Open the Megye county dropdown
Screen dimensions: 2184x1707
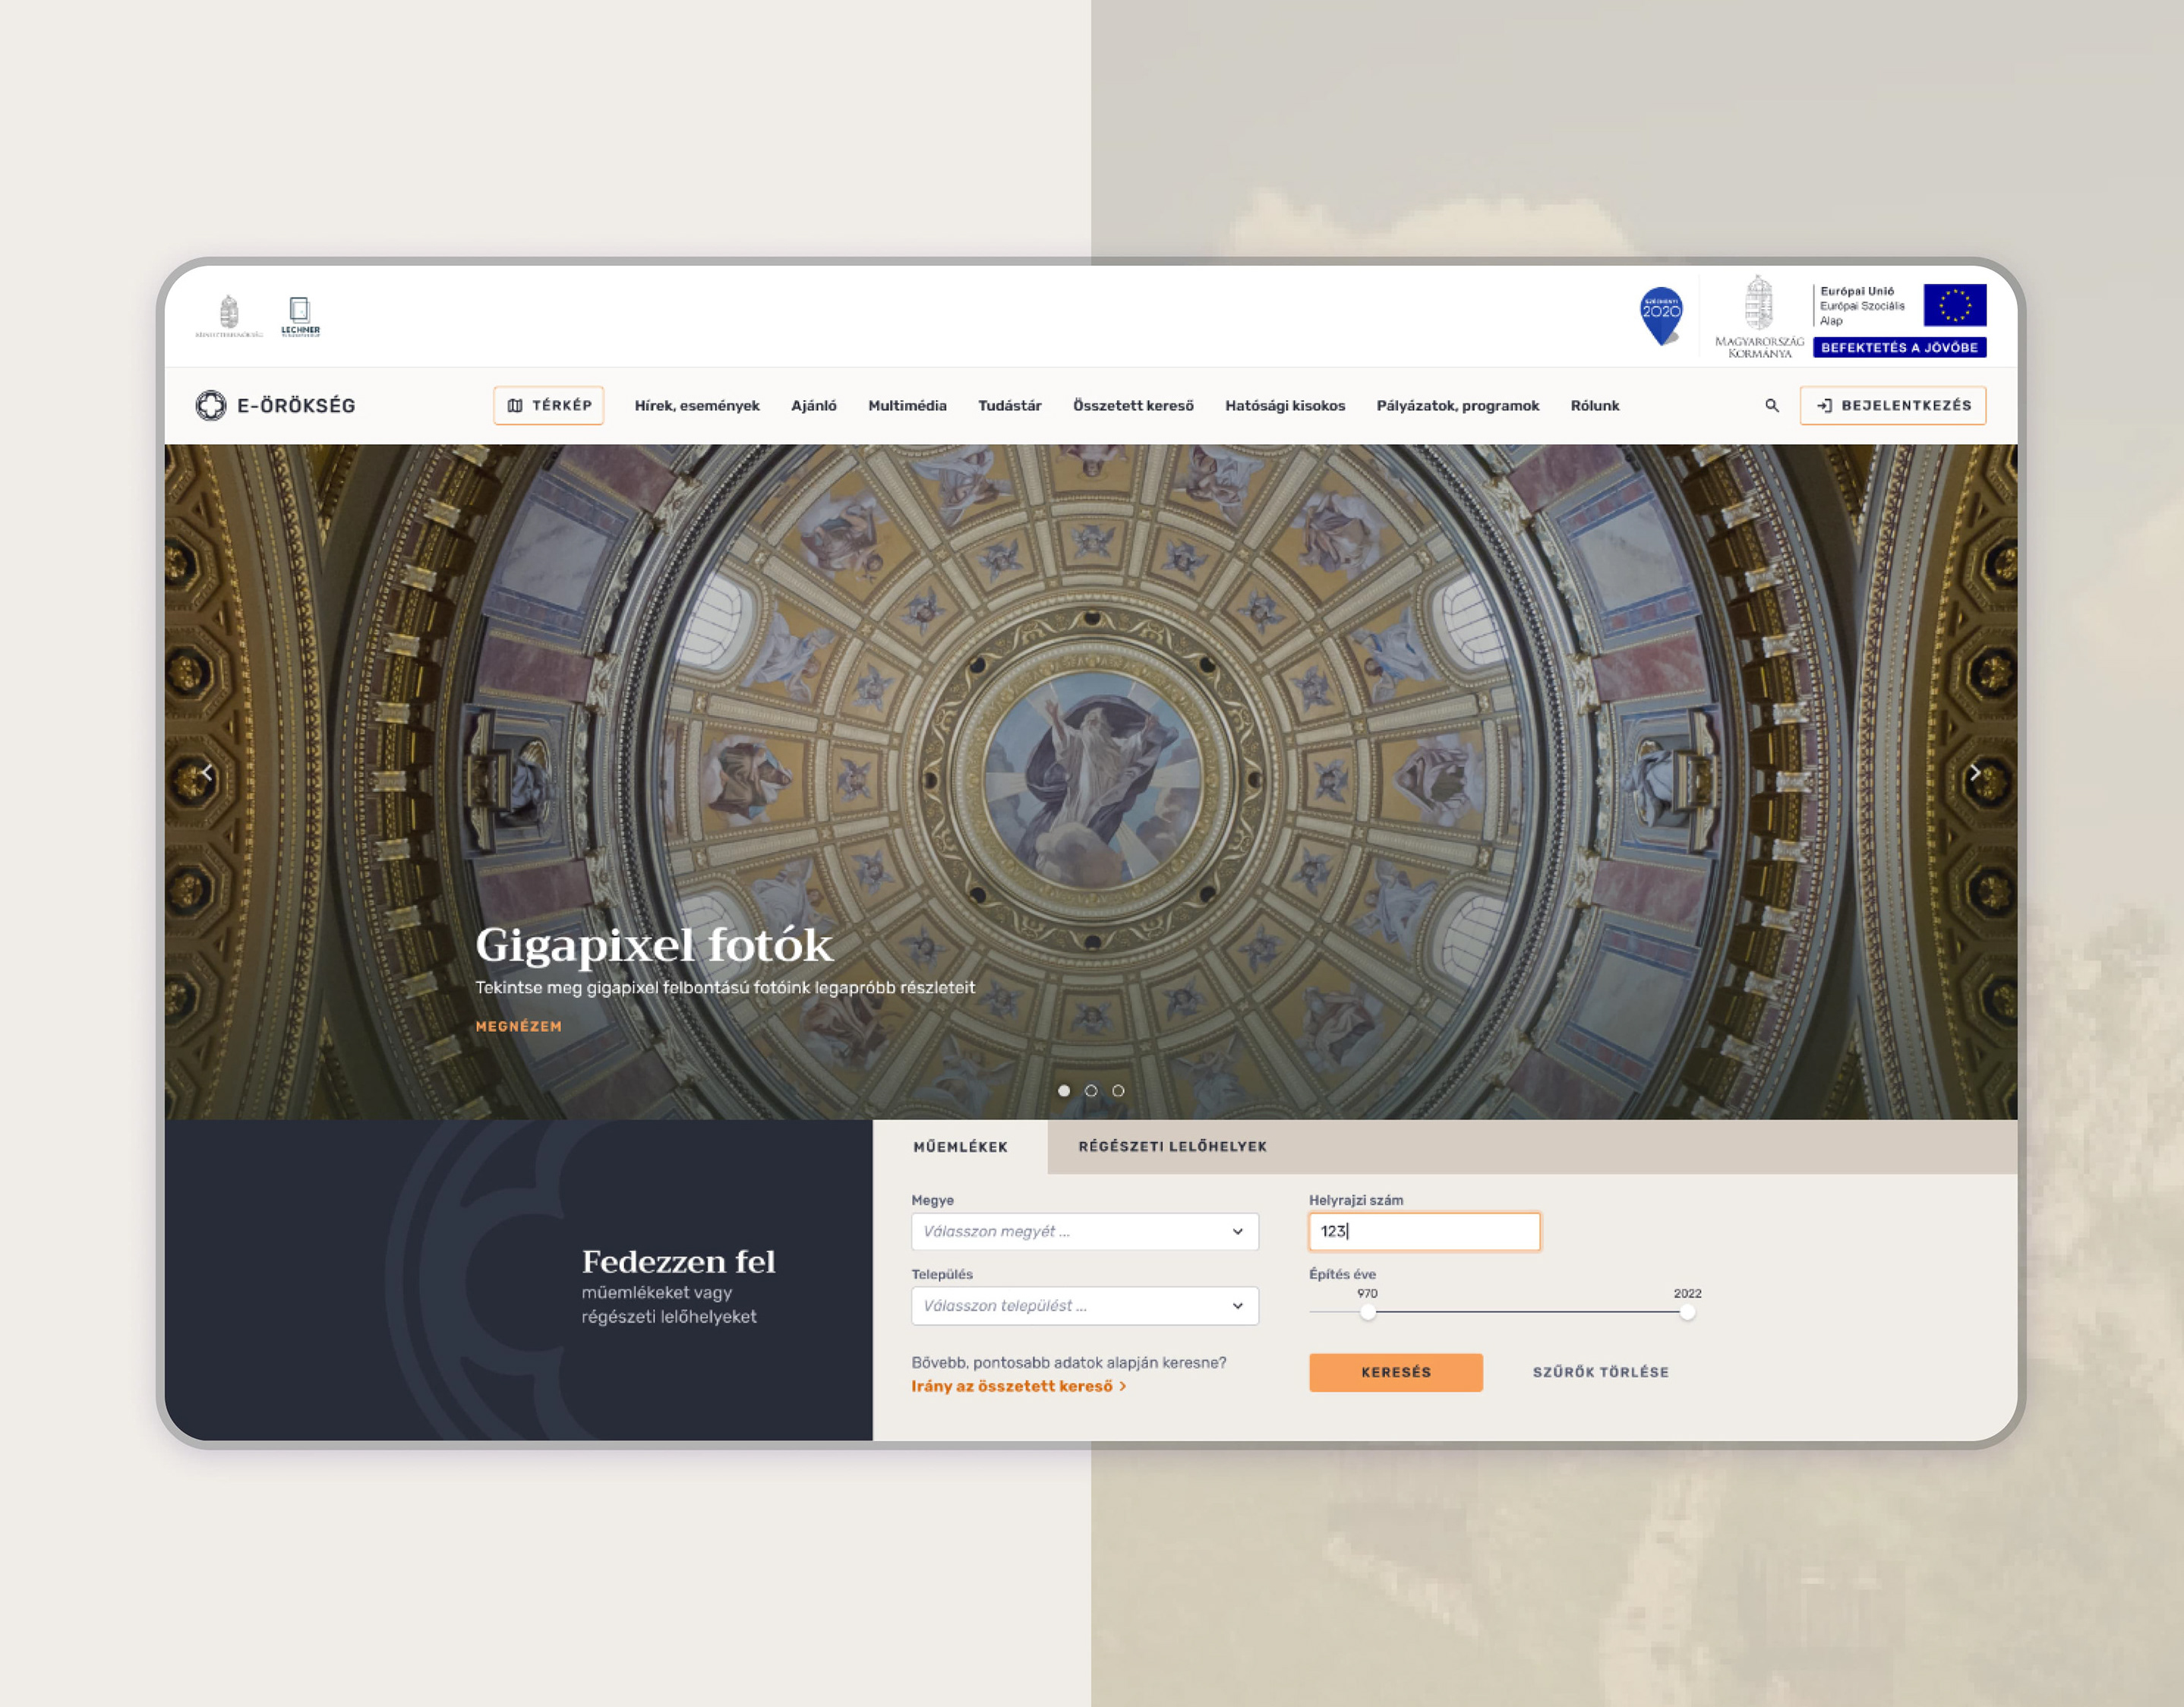point(1084,1231)
